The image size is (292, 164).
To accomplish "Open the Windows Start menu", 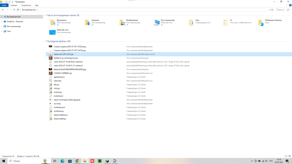I will point(4,161).
